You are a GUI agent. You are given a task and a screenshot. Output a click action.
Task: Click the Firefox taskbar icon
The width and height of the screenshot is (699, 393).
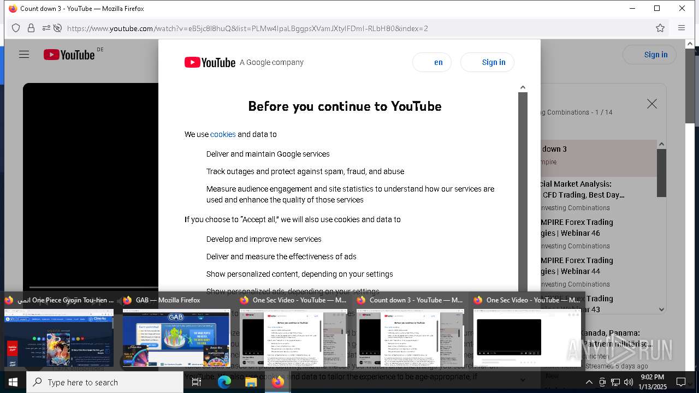tap(277, 382)
